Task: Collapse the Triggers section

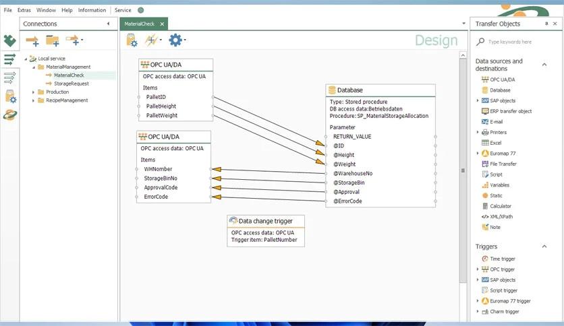Action: coord(545,247)
